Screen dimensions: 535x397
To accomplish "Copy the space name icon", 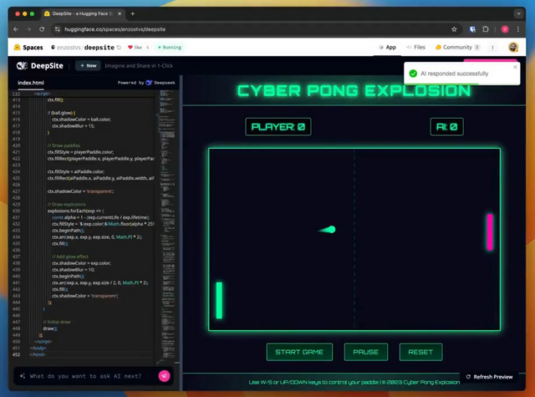I will [x=119, y=48].
